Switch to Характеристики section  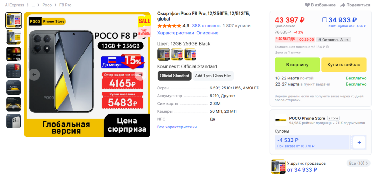[176, 33]
